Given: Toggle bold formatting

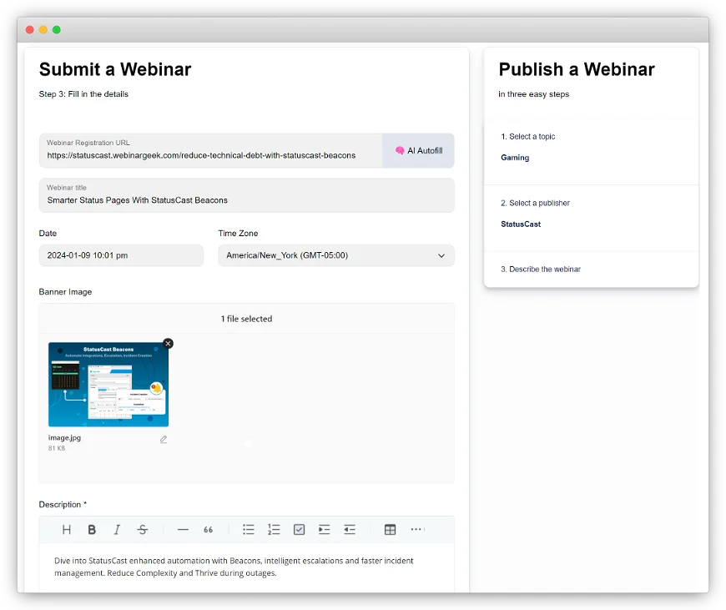Looking at the screenshot, I should click(92, 529).
